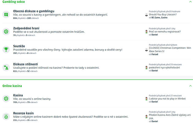Collapse the Gambling sekce section

tap(190, 2)
